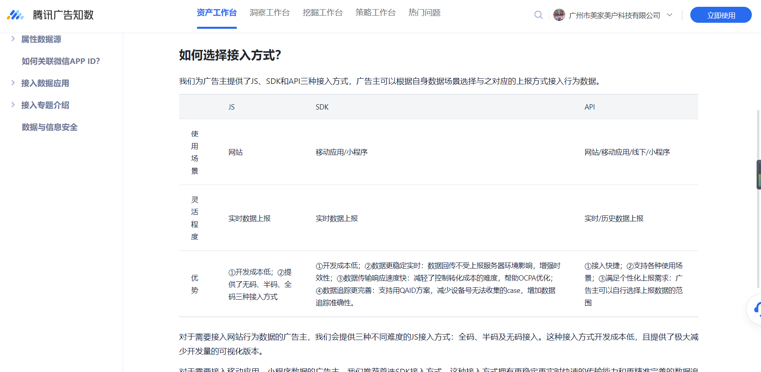Click the JS advantages cell text

(x=260, y=284)
